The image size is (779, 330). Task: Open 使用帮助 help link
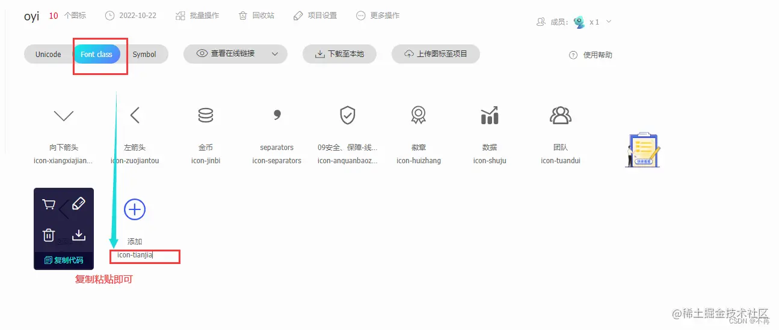pos(591,55)
